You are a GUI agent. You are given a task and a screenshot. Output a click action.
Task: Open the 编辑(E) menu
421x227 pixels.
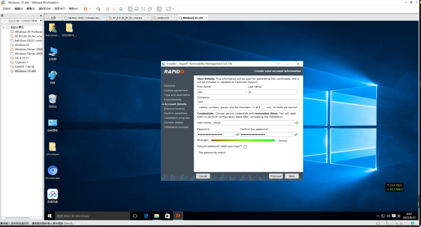(19, 9)
